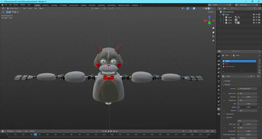
Task: Open the Tool properties tab
Action: coord(219,56)
